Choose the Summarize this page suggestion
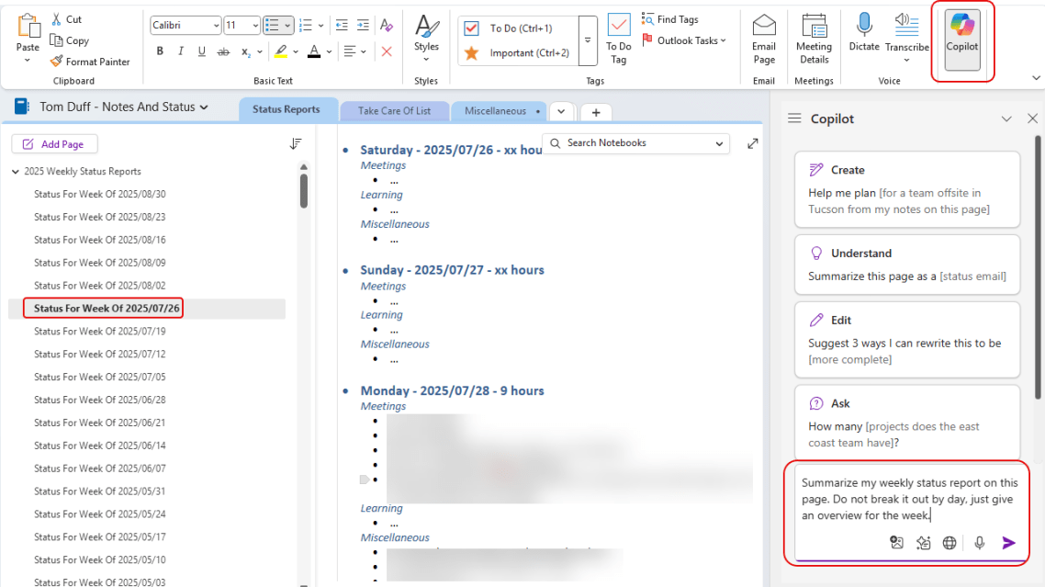The width and height of the screenshot is (1045, 587). click(906, 265)
